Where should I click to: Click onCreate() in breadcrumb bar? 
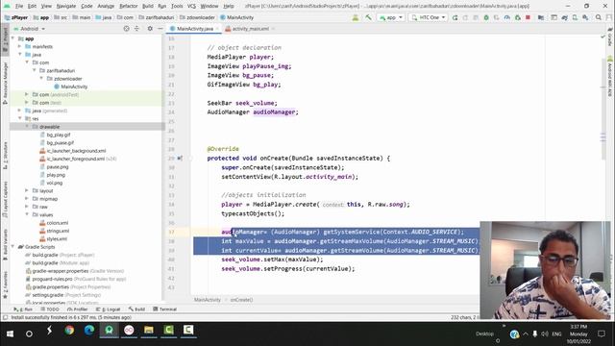pyautogui.click(x=241, y=300)
